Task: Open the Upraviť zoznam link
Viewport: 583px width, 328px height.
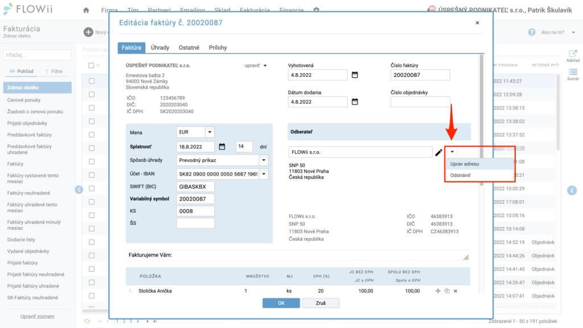Action: pos(37,317)
